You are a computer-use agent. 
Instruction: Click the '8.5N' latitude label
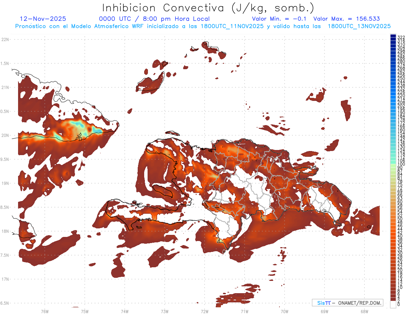click(5, 207)
